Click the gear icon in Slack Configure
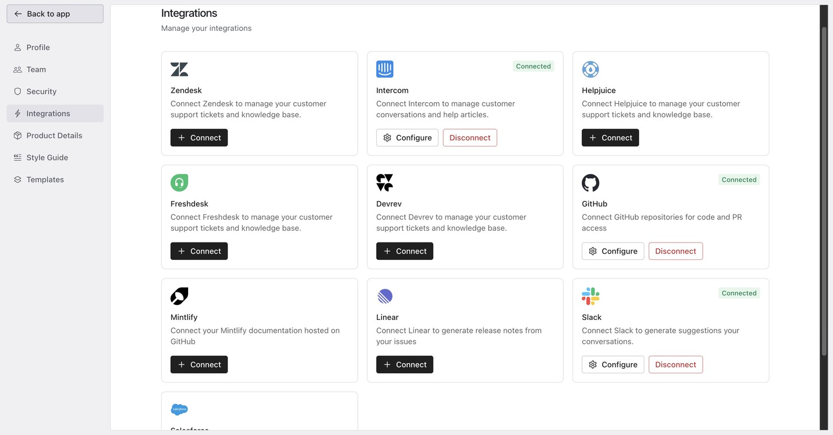 click(593, 364)
